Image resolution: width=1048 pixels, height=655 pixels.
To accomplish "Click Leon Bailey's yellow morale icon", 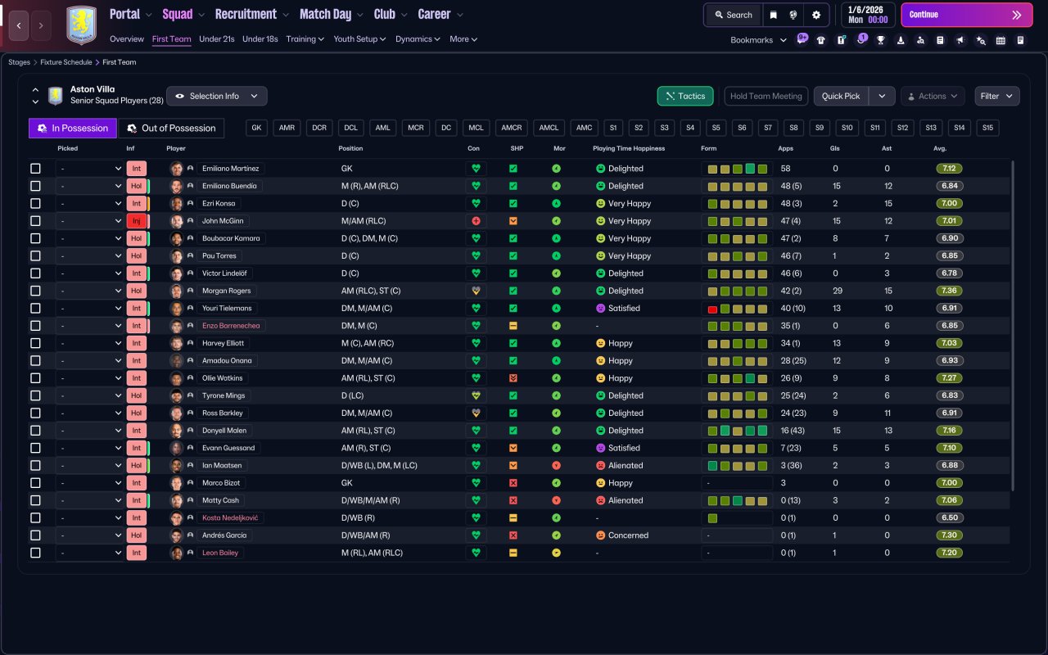I will [556, 553].
